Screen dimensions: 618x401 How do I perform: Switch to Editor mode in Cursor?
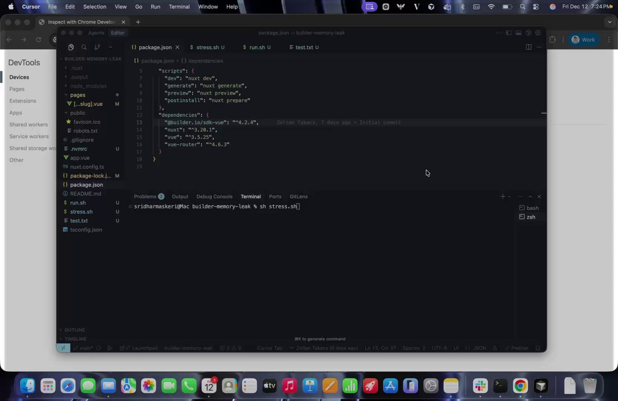click(118, 33)
